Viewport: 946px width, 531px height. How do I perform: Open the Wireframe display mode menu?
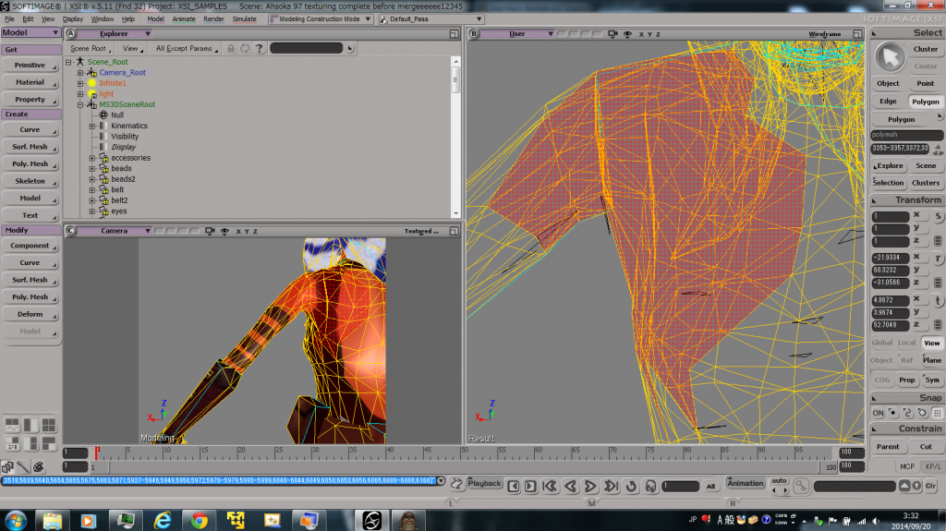[825, 34]
